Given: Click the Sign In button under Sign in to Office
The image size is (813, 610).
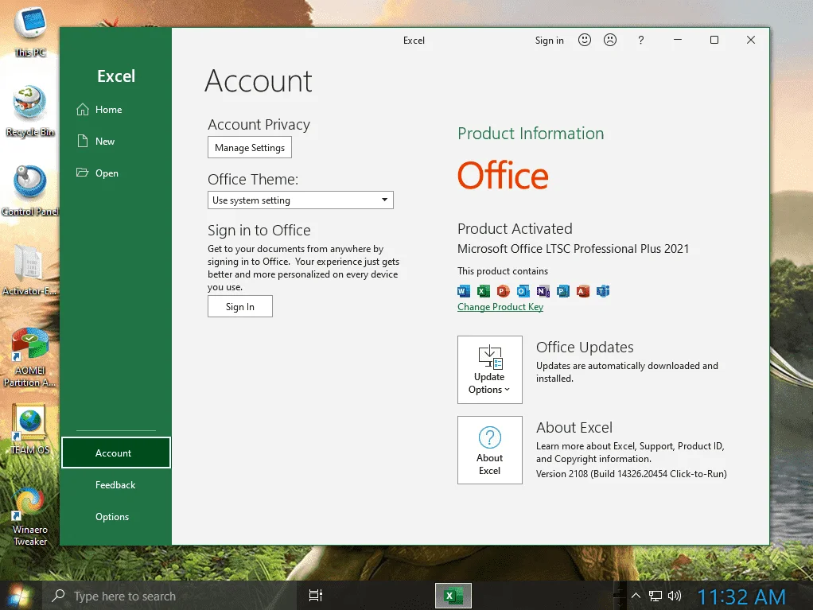Looking at the screenshot, I should (x=240, y=306).
